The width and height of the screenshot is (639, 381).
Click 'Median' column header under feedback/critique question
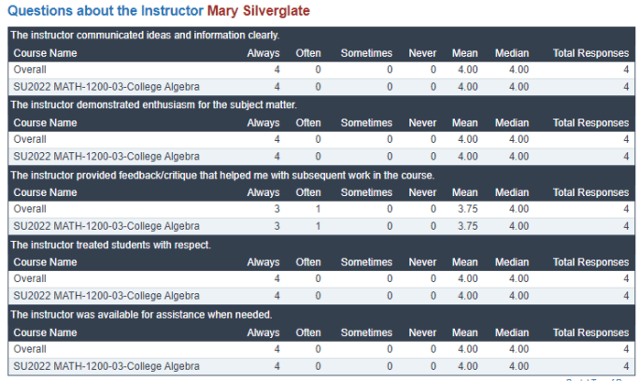point(511,192)
